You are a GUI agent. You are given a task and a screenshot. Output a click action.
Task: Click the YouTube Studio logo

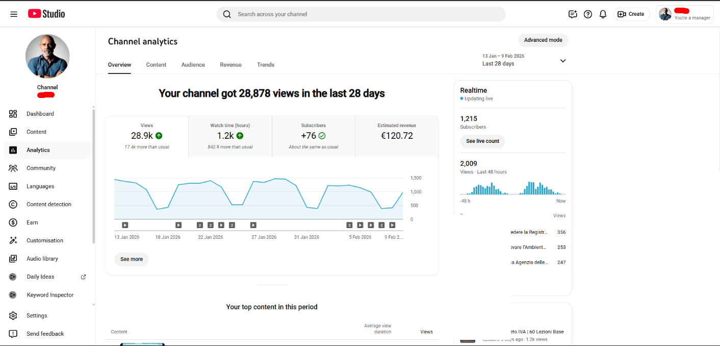point(46,14)
